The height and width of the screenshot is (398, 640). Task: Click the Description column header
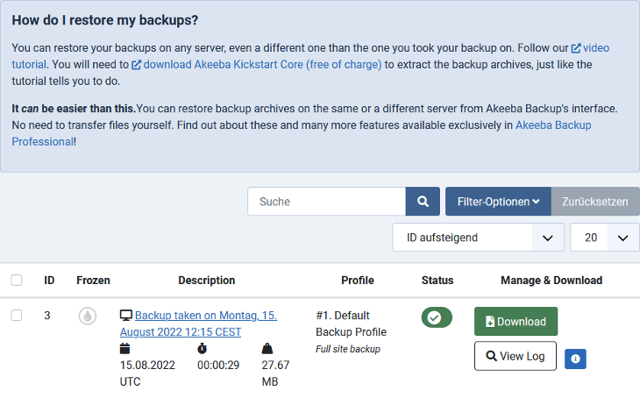(x=207, y=281)
